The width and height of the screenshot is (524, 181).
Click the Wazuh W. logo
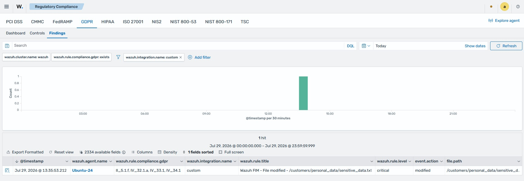point(20,7)
